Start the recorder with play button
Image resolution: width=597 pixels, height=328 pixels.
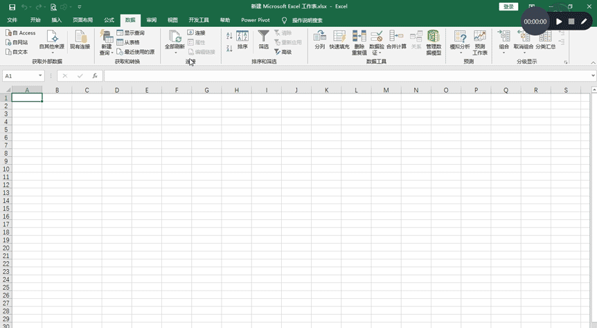click(559, 21)
